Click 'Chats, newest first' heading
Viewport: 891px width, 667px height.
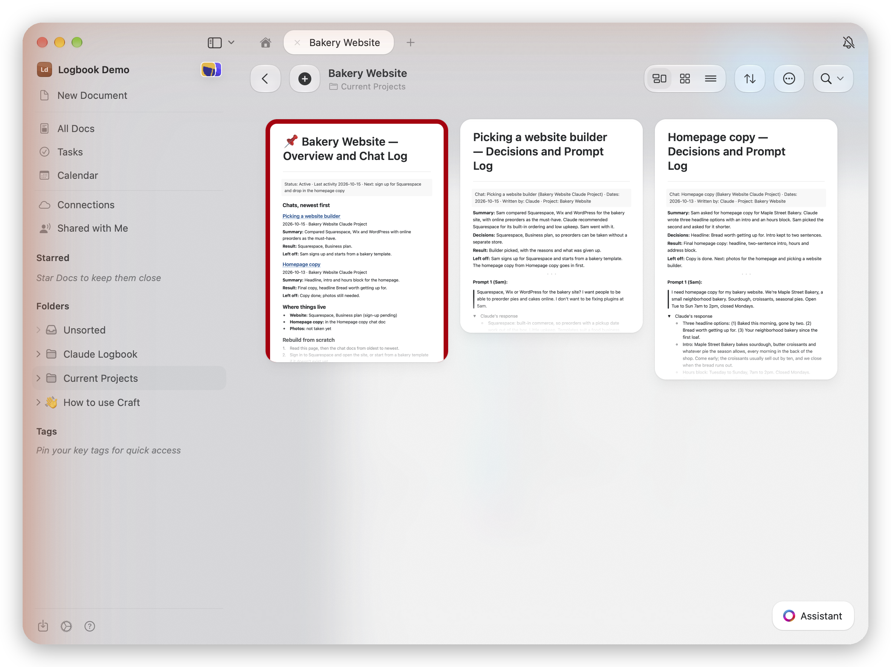click(x=306, y=205)
